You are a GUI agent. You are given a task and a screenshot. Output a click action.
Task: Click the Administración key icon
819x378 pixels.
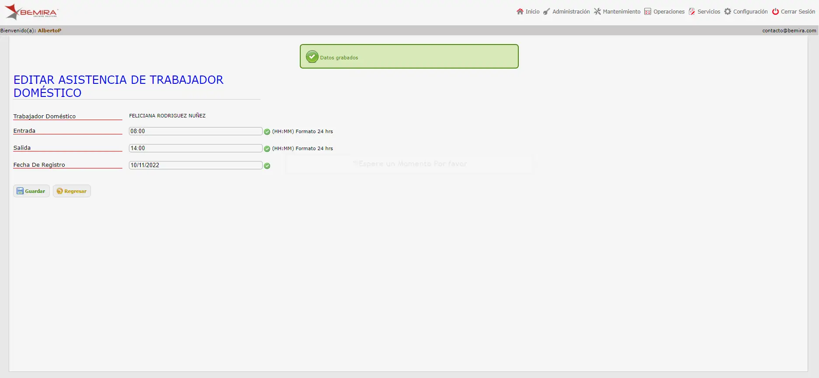547,12
